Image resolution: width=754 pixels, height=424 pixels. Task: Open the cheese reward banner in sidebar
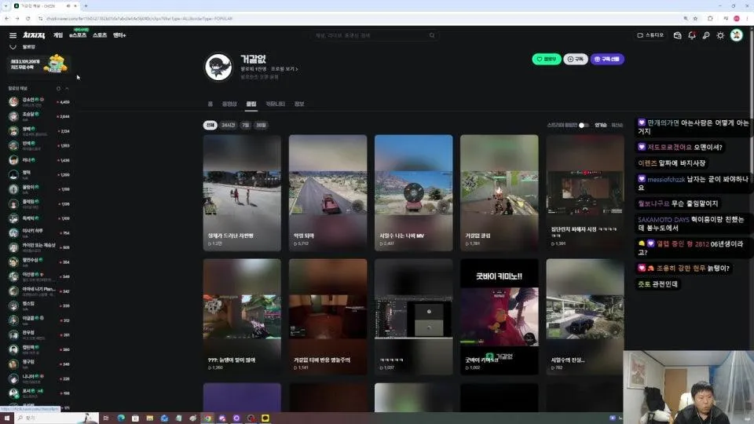pos(38,64)
